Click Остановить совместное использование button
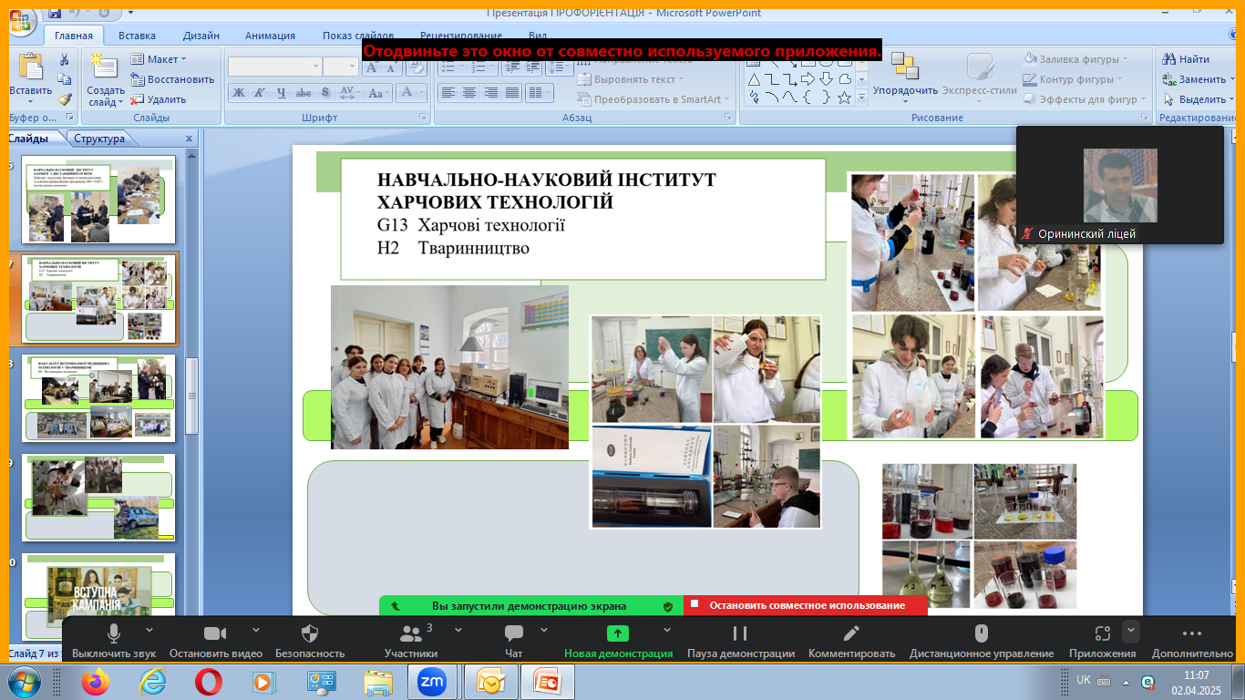1245x700 pixels. tap(806, 605)
